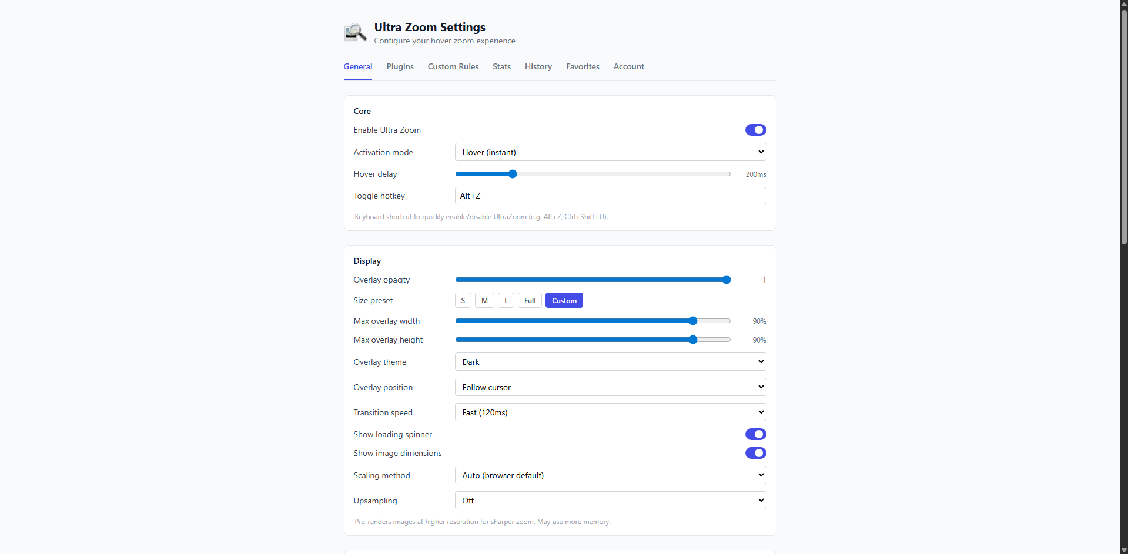Click the Toggle hotkey input field

coord(610,196)
